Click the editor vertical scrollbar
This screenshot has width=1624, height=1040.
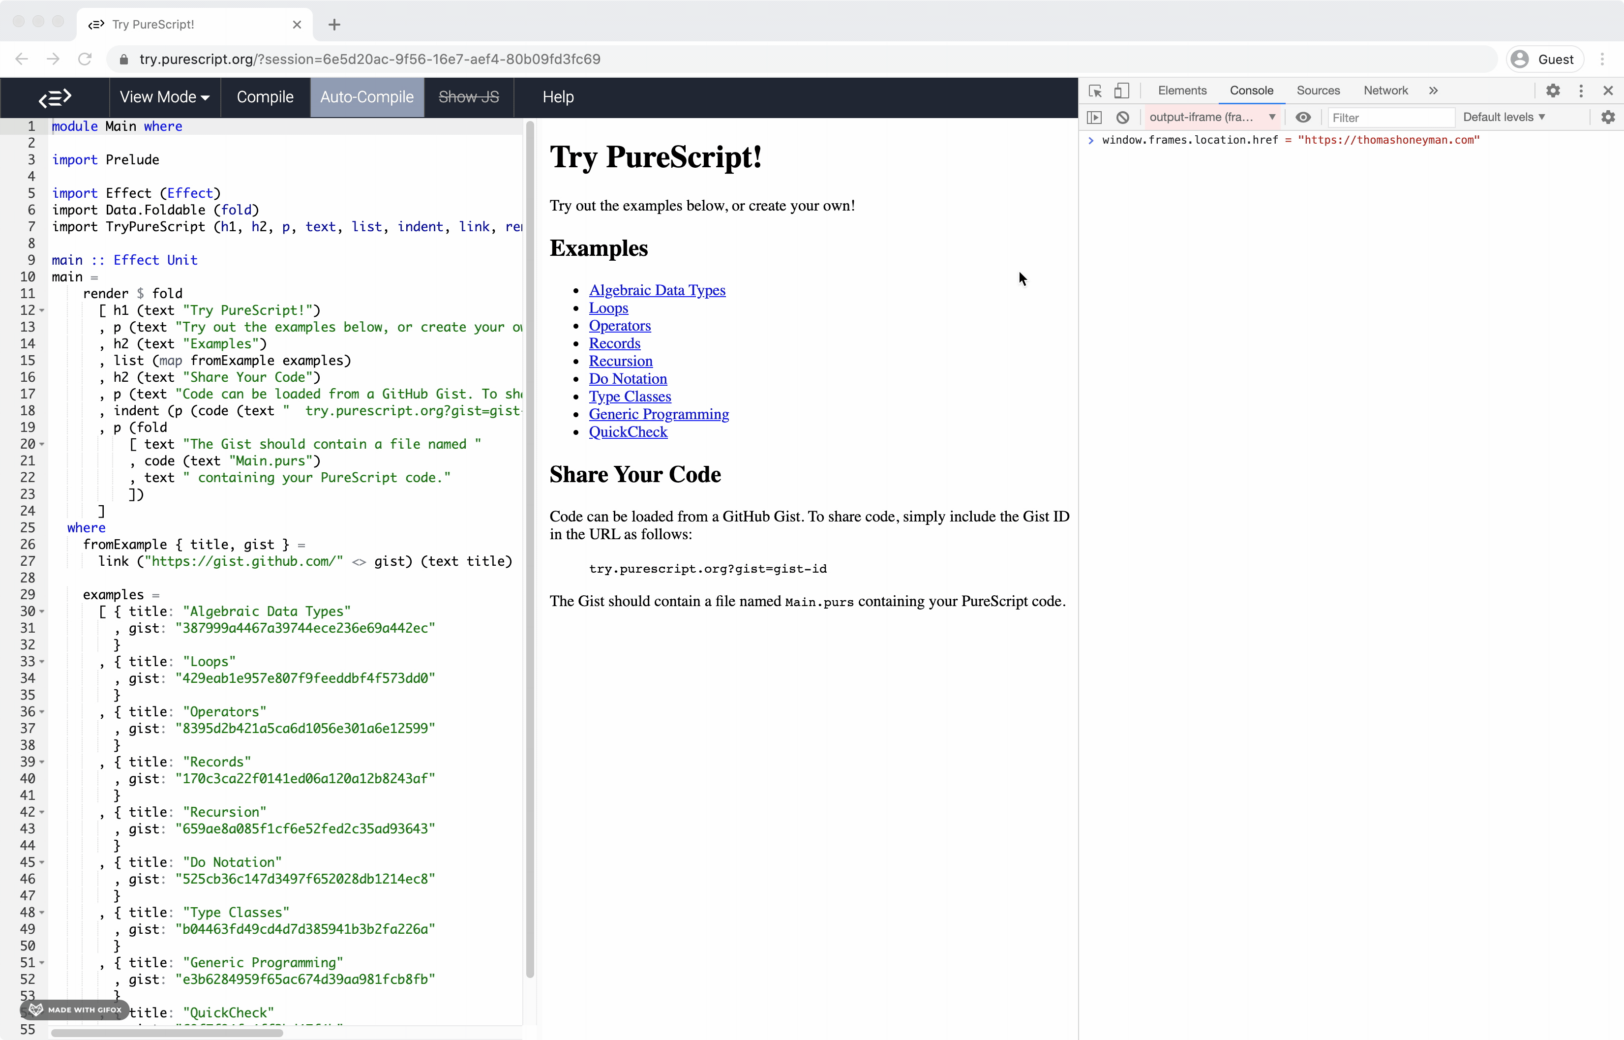(x=530, y=549)
